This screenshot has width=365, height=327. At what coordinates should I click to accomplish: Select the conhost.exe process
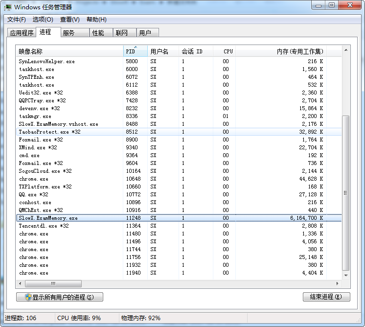179,202
